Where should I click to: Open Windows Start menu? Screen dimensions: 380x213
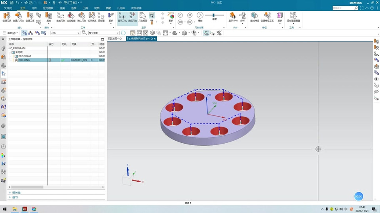5,209
